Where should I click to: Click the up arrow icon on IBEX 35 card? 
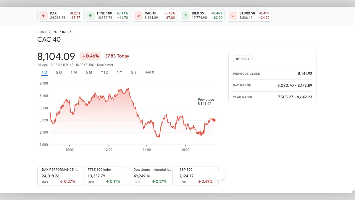(x=185, y=15)
